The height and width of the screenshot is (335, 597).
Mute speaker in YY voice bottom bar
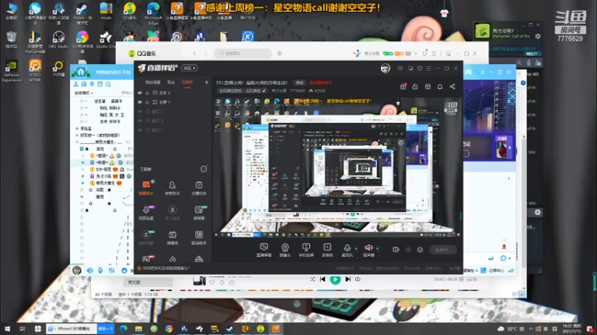pyautogui.click(x=90, y=270)
